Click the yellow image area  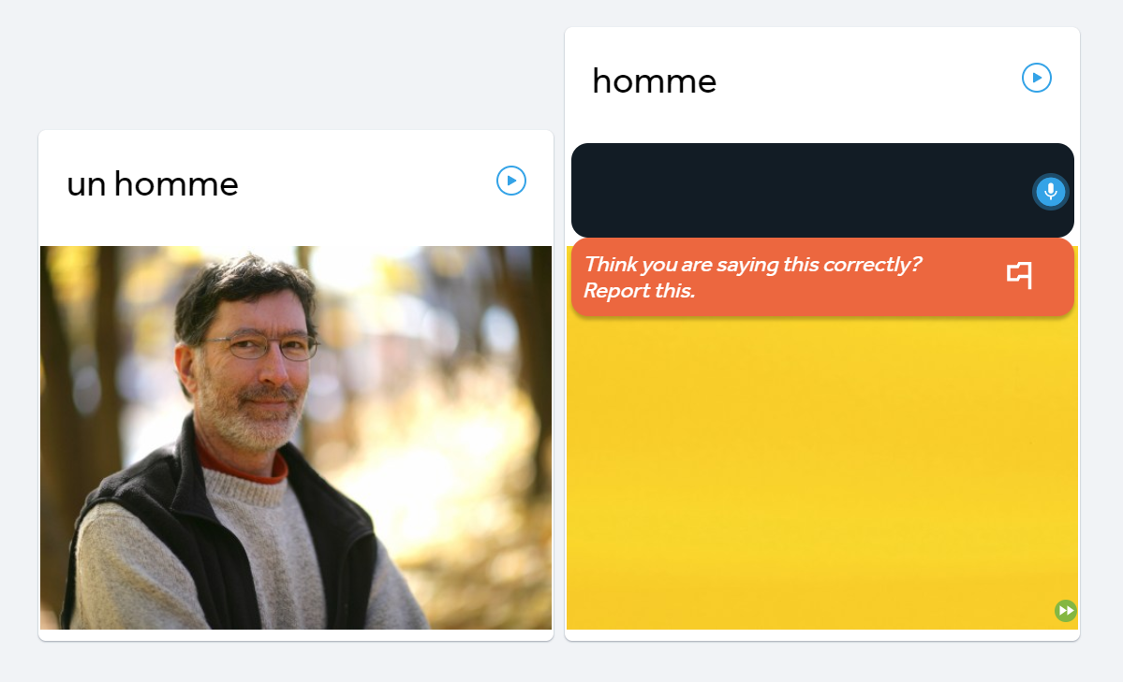point(822,472)
